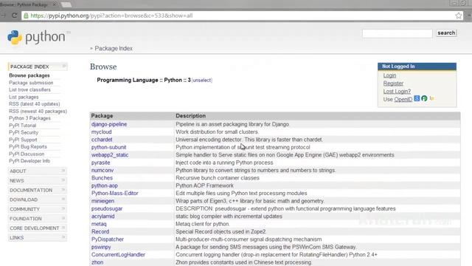Open Python 3 Packages sidebar link

(29, 118)
